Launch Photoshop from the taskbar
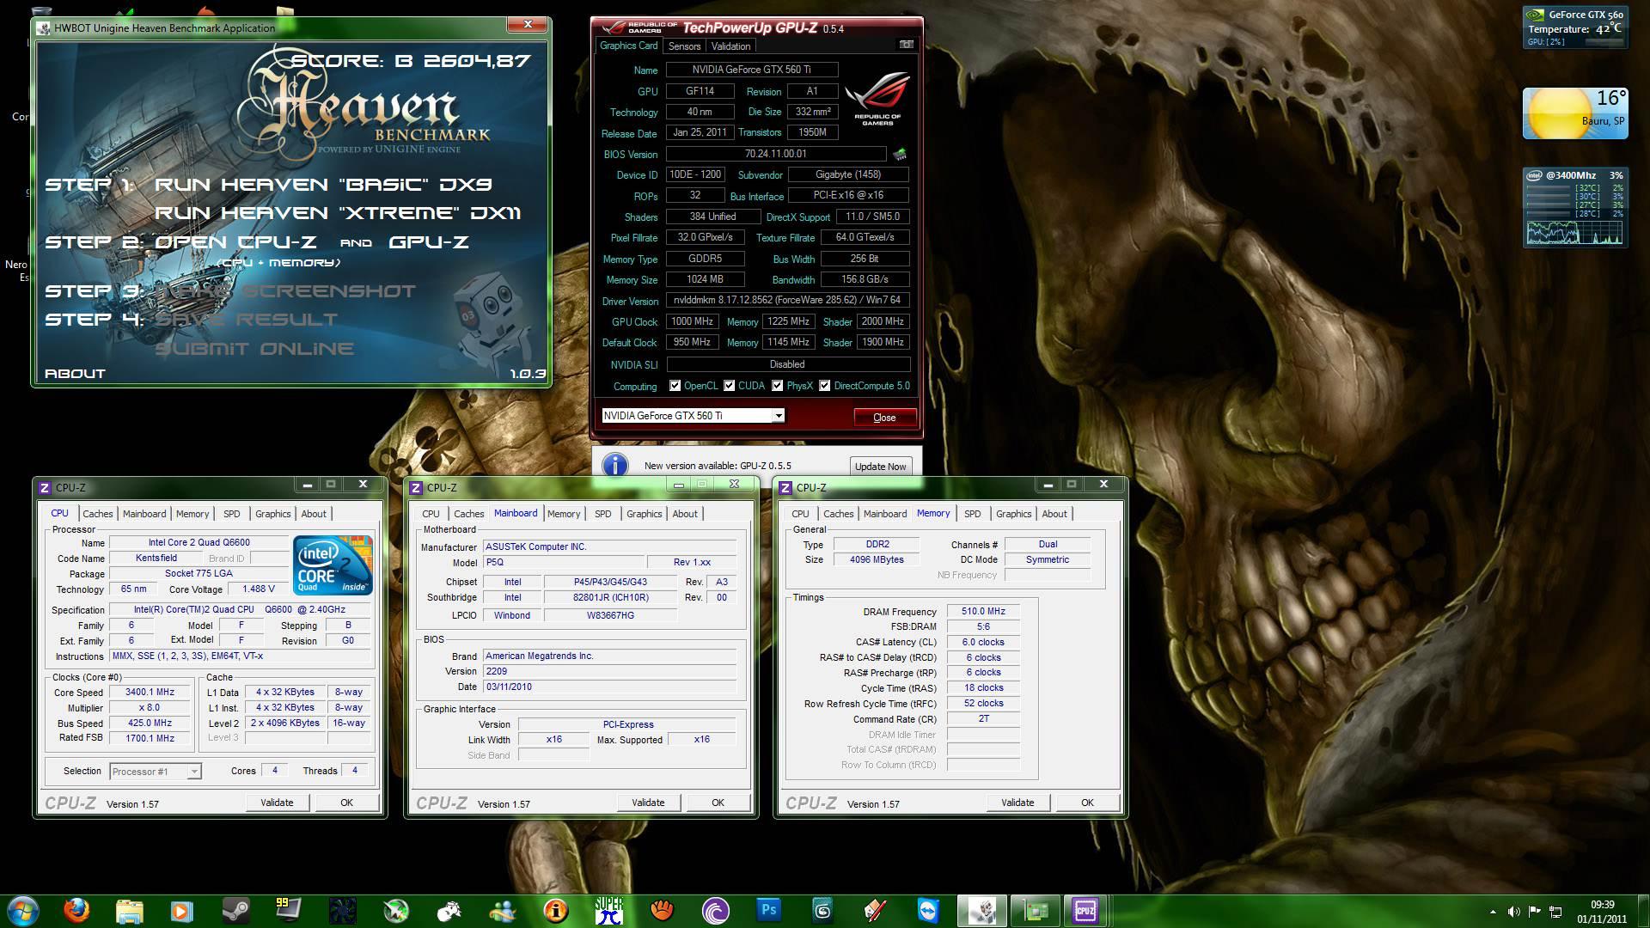 click(x=768, y=910)
